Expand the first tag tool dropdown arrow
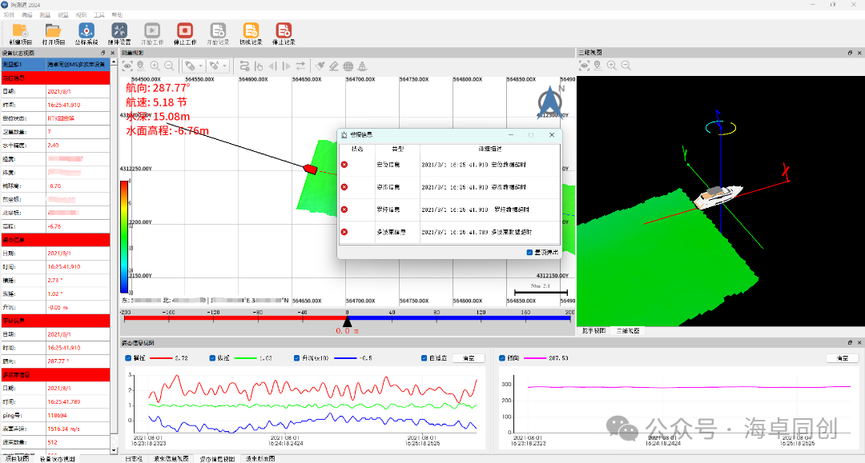 point(200,66)
